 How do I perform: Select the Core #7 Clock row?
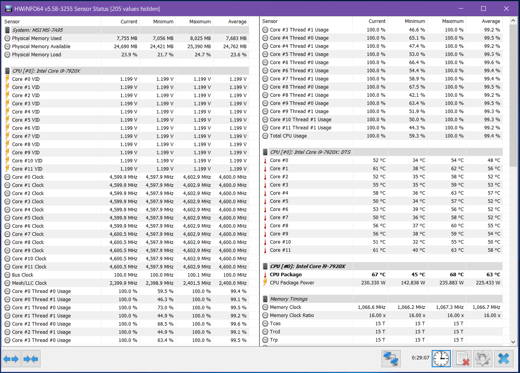click(125, 234)
